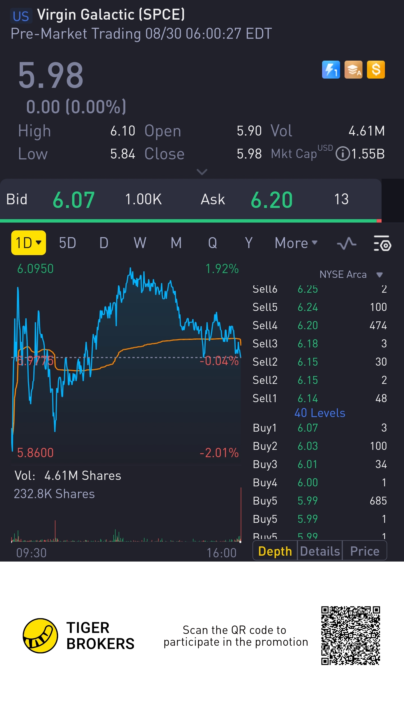The width and height of the screenshot is (404, 710).
Task: Select the Buy3 6.01 order row
Action: (320, 464)
